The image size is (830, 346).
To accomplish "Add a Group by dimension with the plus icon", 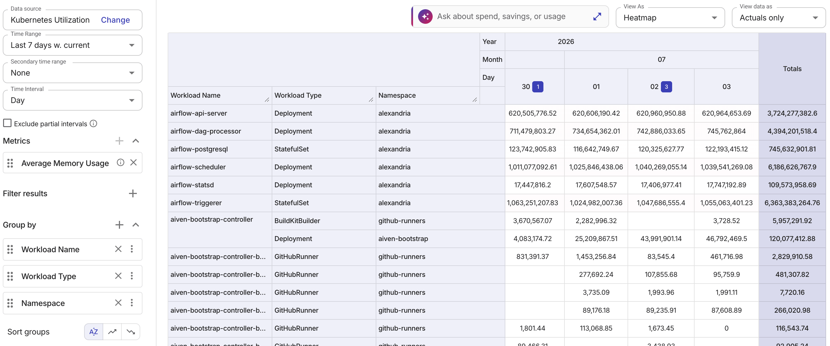I will pos(119,225).
